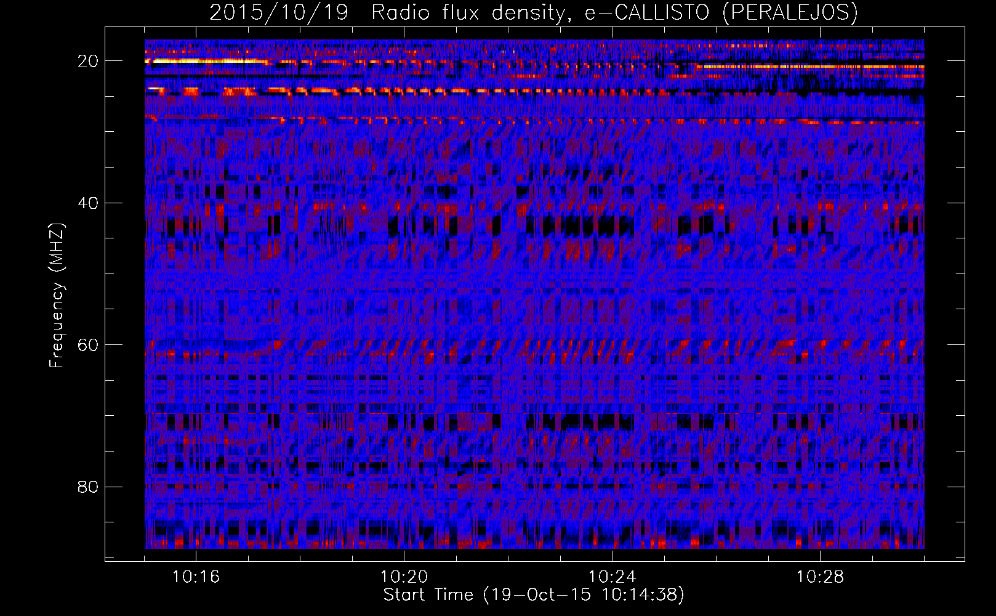Click the 10:28 time tick label
This screenshot has width=996, height=616.
point(820,577)
